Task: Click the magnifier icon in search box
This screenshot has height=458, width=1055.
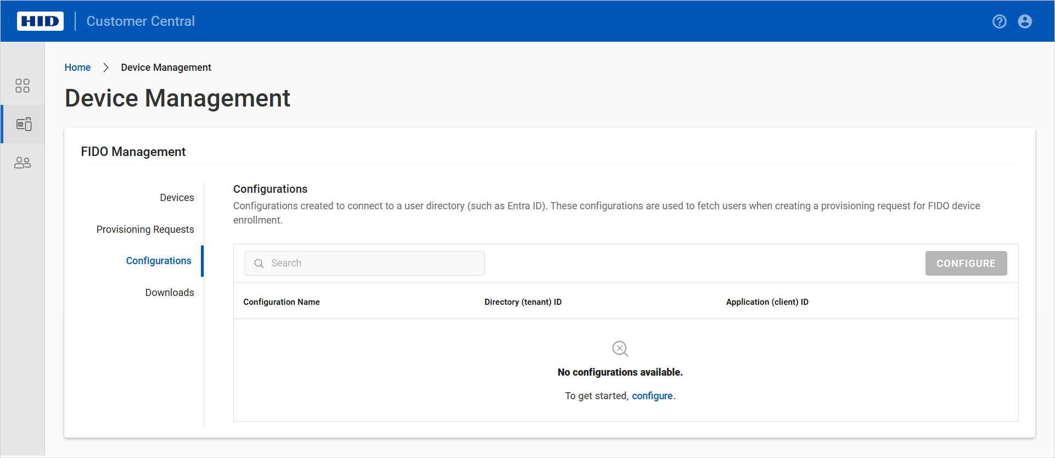Action: click(x=259, y=264)
